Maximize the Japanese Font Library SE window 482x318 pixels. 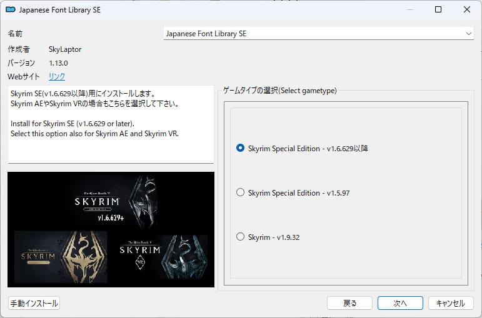point(438,9)
